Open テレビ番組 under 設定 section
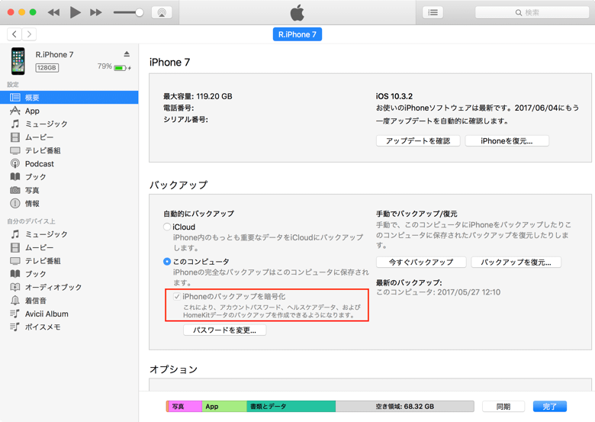 [69, 150]
